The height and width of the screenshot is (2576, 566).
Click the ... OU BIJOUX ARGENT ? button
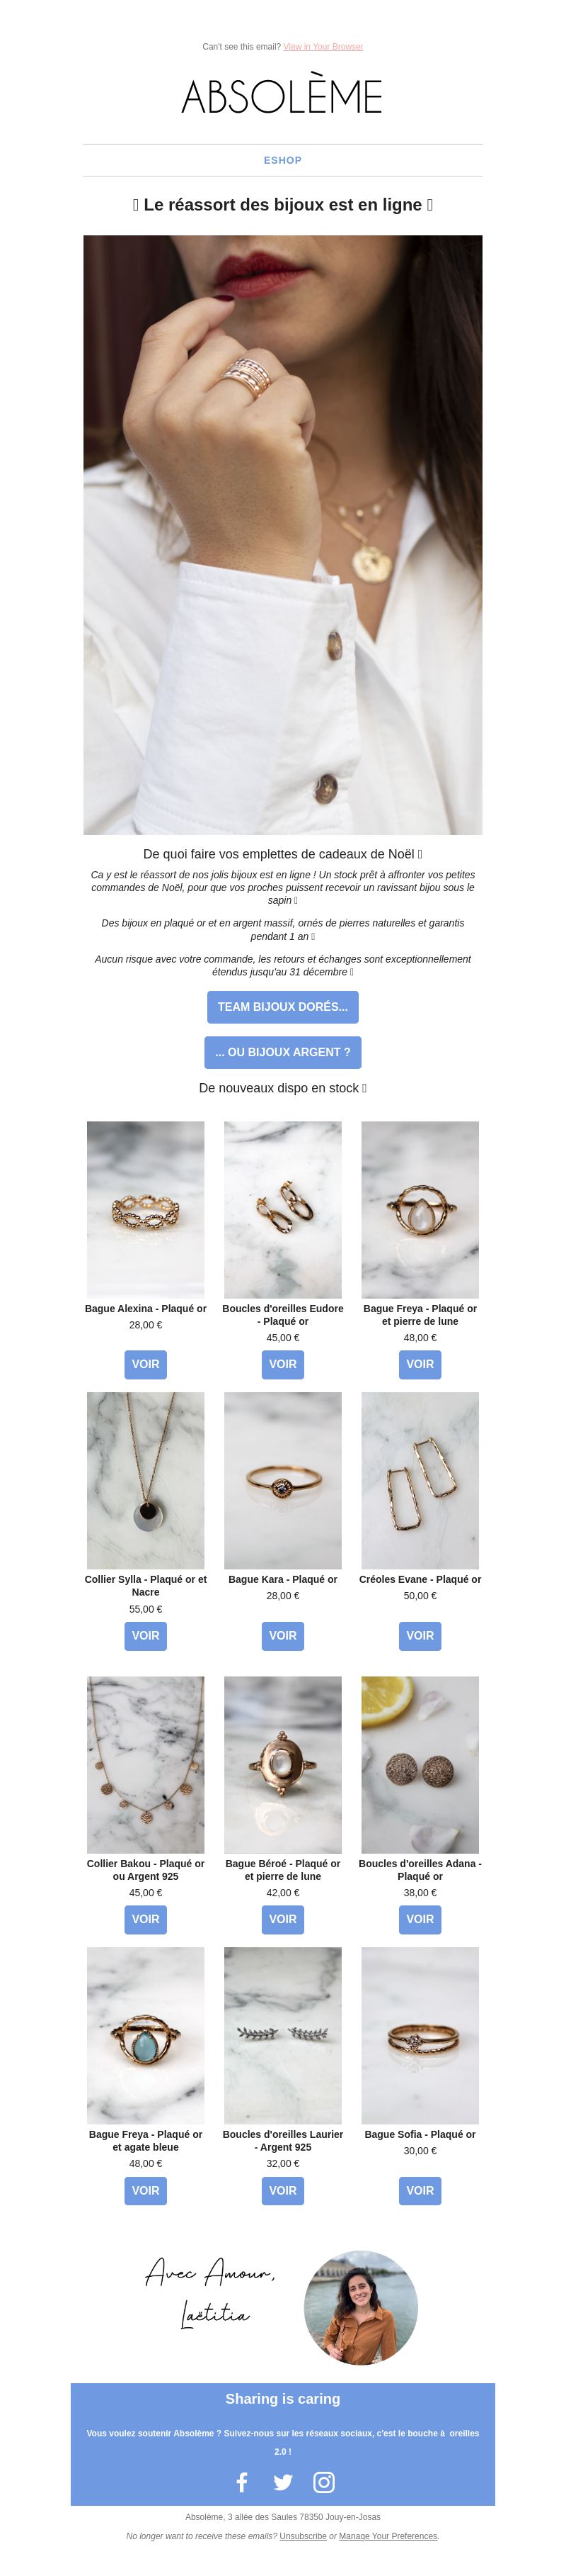point(282,1052)
